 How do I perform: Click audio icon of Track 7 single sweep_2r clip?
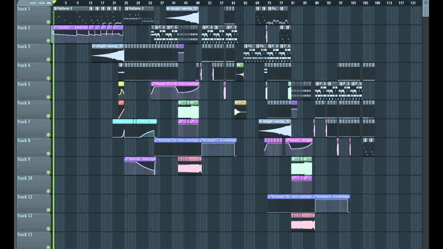pos(261,121)
